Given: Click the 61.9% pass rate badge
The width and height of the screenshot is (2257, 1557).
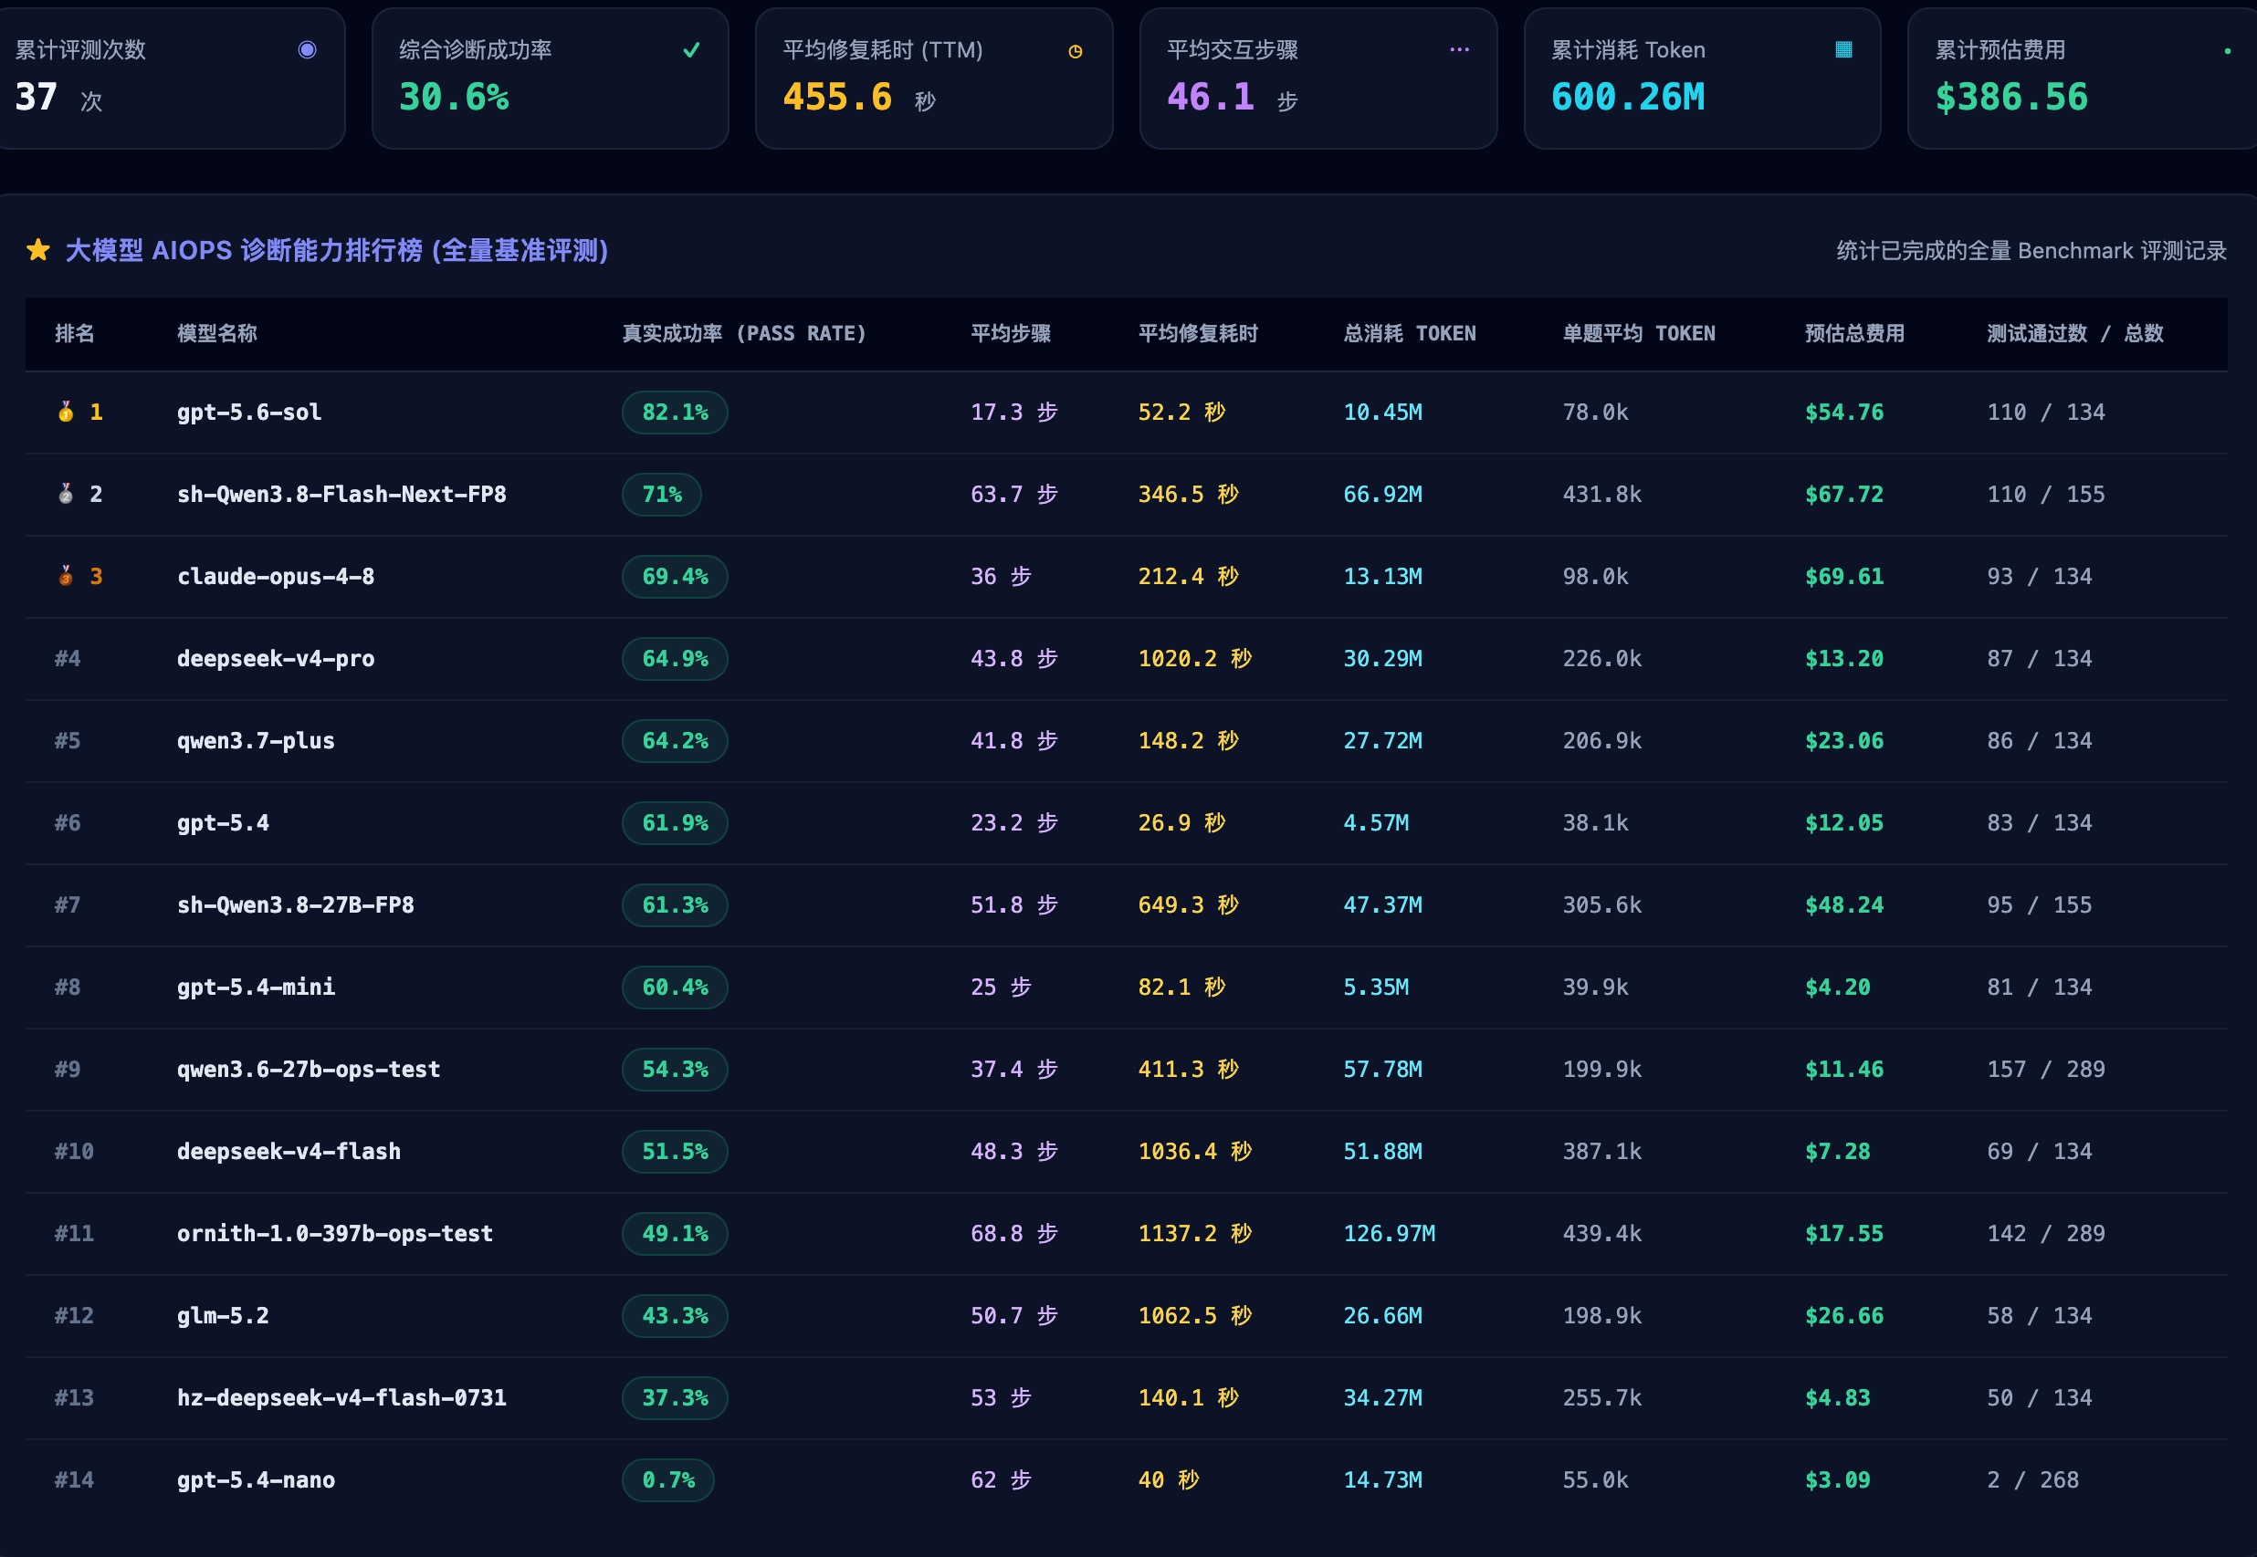Looking at the screenshot, I should [x=676, y=822].
